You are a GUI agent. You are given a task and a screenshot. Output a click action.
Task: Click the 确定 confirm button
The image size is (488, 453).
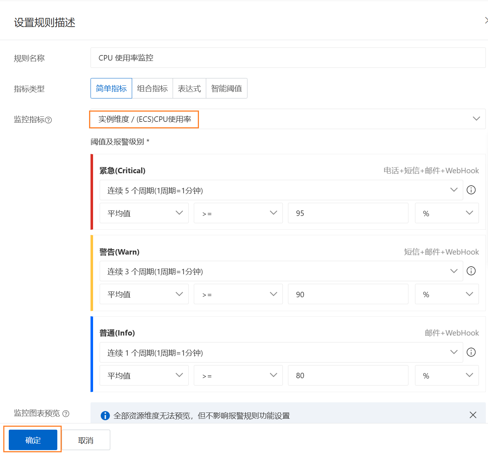32,440
